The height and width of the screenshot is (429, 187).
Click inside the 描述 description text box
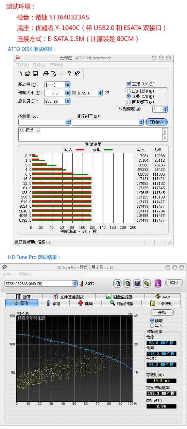(x=90, y=134)
